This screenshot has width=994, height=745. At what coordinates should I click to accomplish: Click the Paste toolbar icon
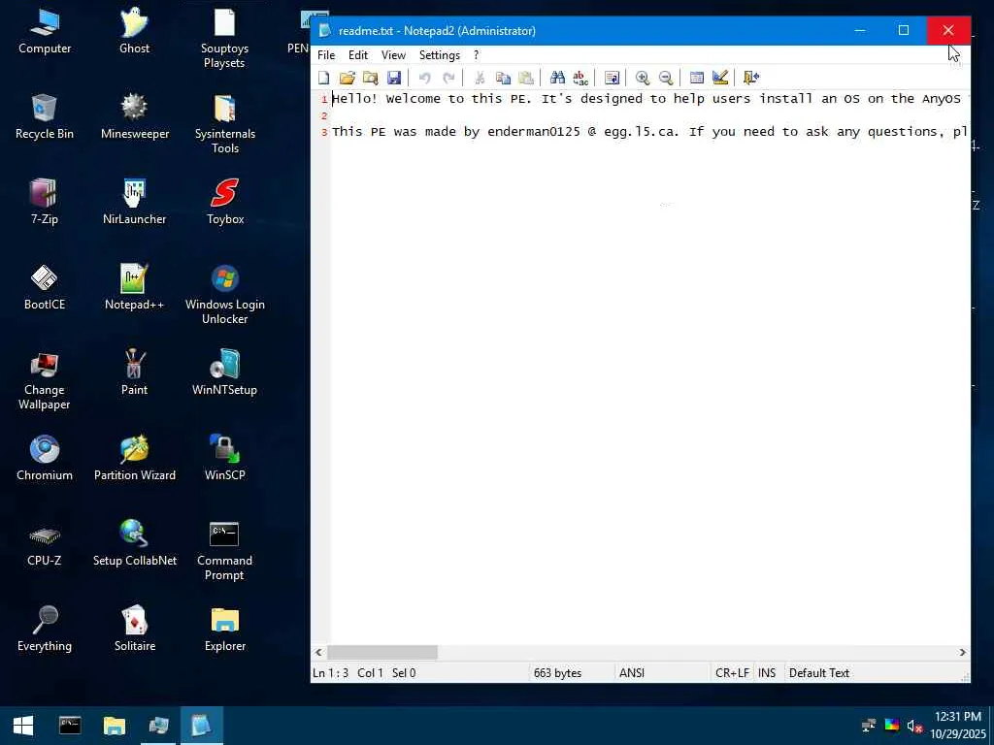point(526,78)
